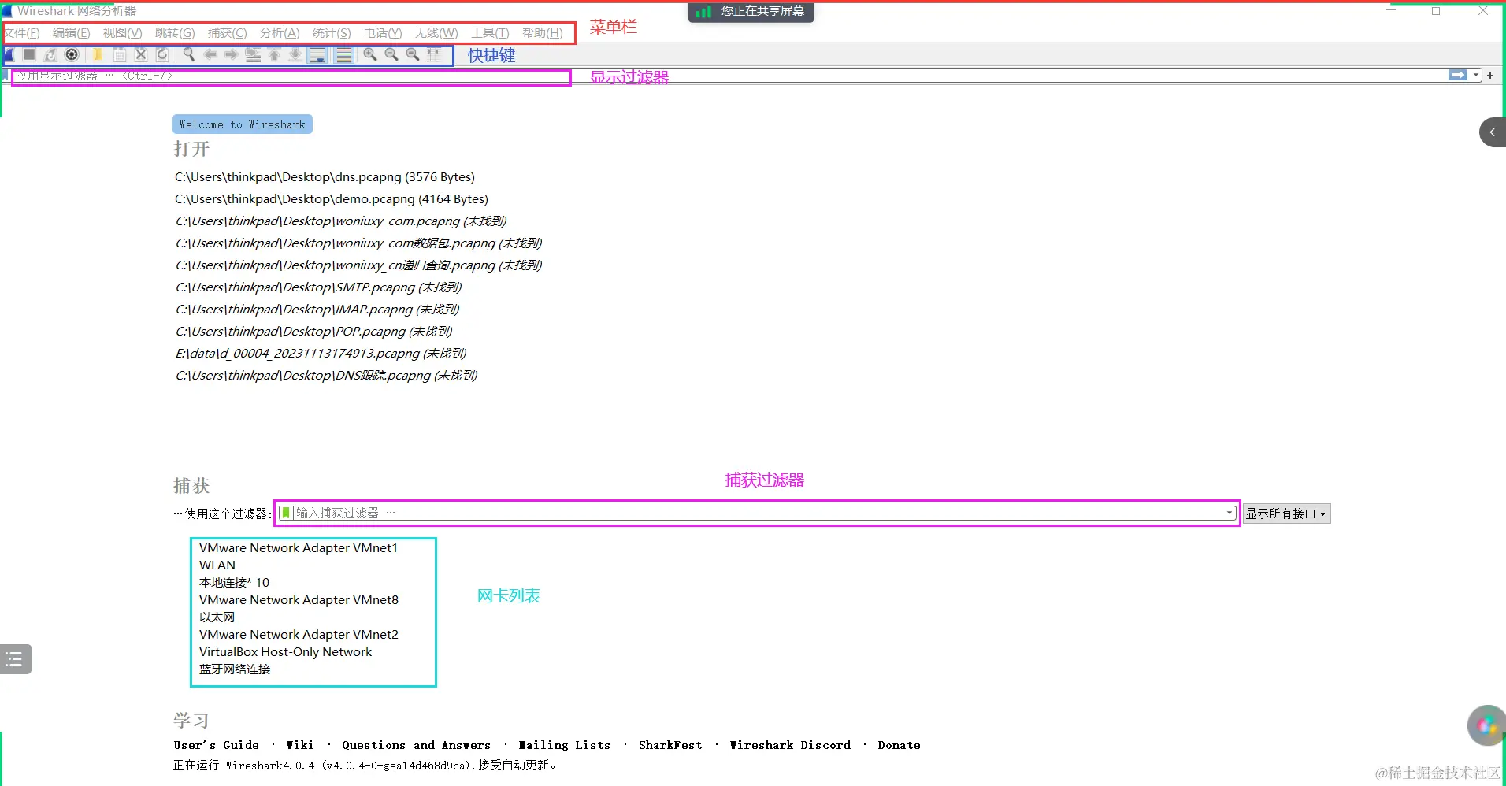The image size is (1506, 786).
Task: Close this capture file icon
Action: tap(140, 54)
